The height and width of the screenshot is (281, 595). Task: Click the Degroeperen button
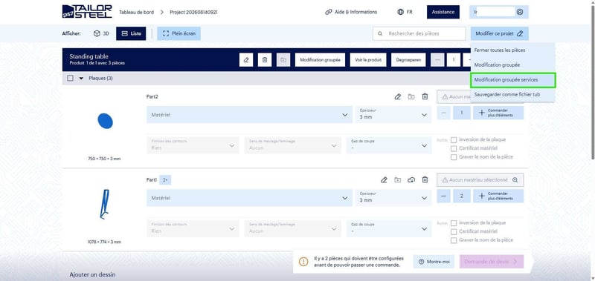coord(408,60)
